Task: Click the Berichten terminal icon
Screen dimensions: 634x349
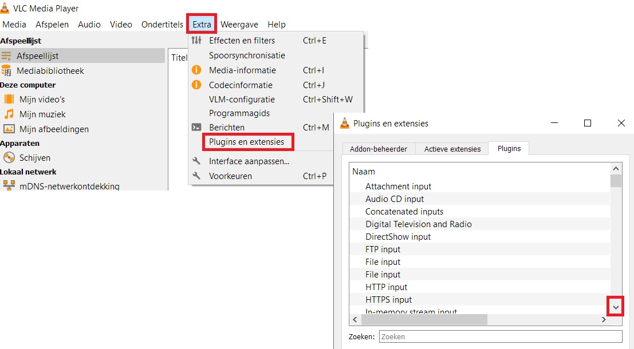Action: [x=196, y=128]
